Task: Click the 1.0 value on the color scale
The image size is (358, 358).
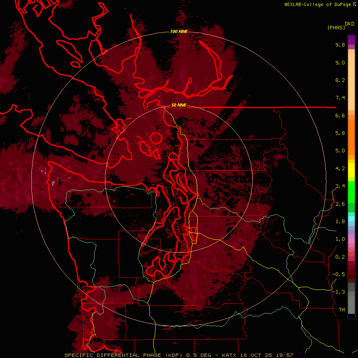Action: point(340,239)
